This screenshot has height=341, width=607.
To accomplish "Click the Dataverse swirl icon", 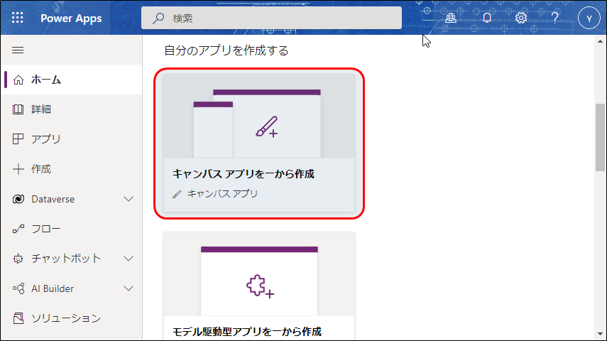I will [x=18, y=199].
